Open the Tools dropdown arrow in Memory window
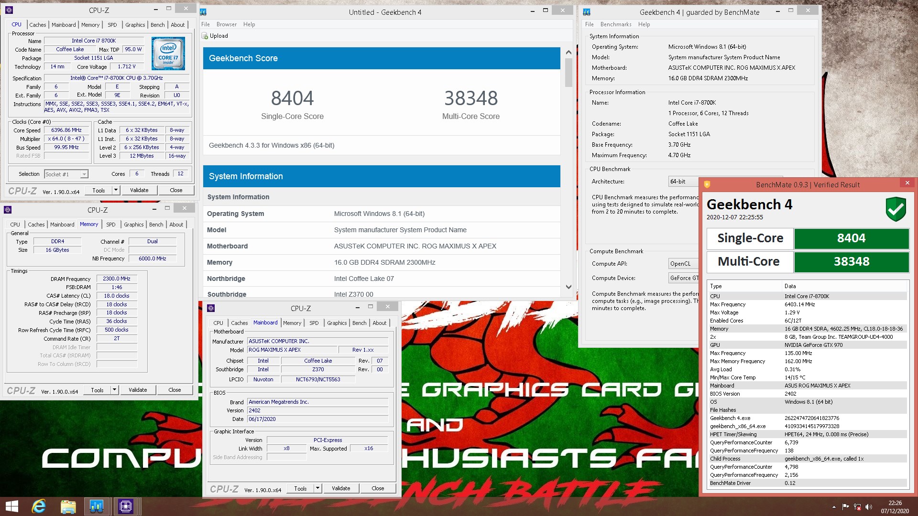The image size is (918, 516). [114, 390]
